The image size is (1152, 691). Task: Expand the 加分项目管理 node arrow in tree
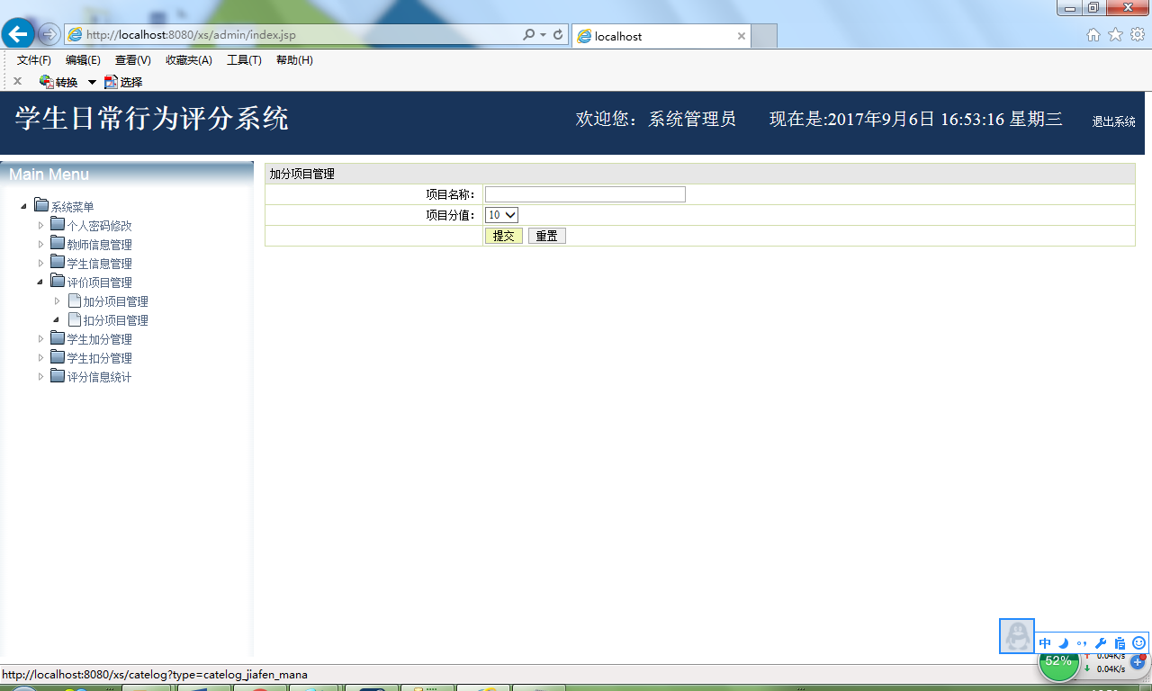pyautogui.click(x=58, y=301)
